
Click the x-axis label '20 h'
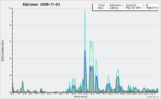coord(134,94)
